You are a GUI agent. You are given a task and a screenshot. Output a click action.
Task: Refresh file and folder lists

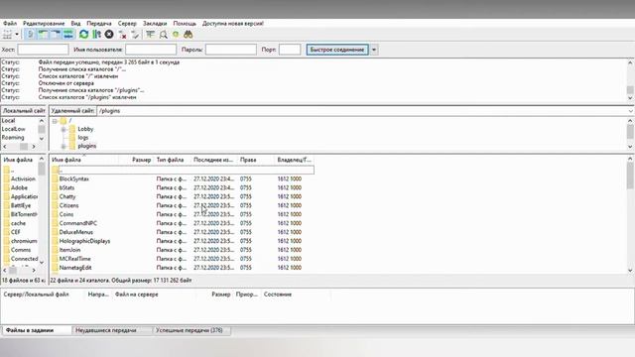[x=83, y=35]
